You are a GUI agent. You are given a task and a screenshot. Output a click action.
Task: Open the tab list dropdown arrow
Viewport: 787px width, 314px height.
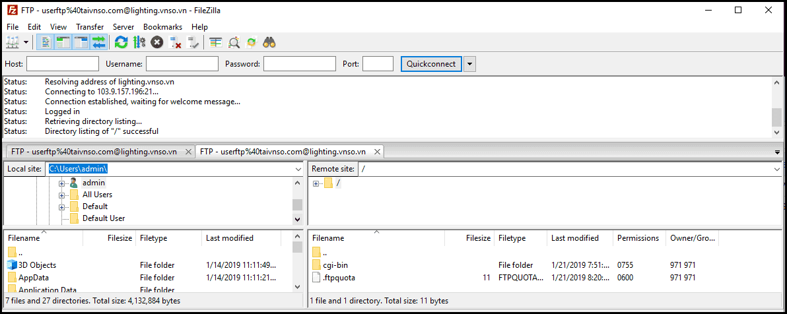[x=778, y=152]
